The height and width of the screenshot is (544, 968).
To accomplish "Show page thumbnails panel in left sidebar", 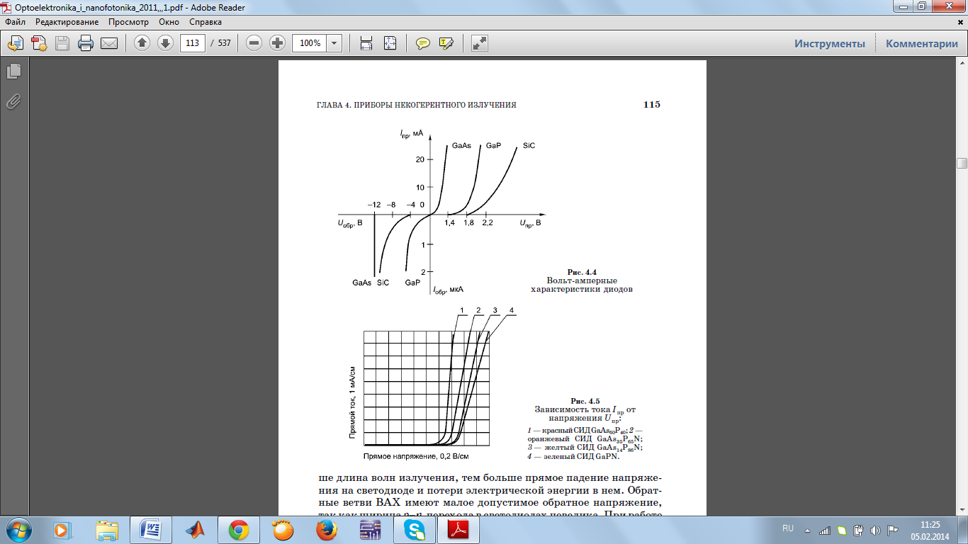I will [13, 72].
